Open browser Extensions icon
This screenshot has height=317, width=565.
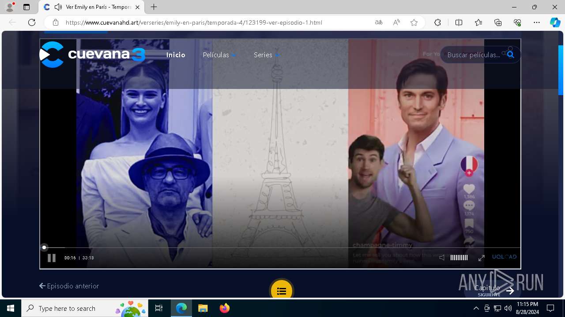[437, 22]
